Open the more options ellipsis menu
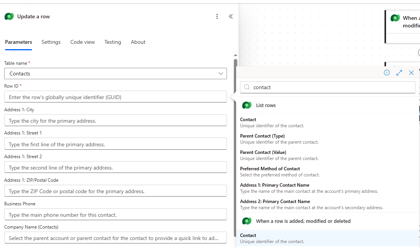 click(217, 16)
